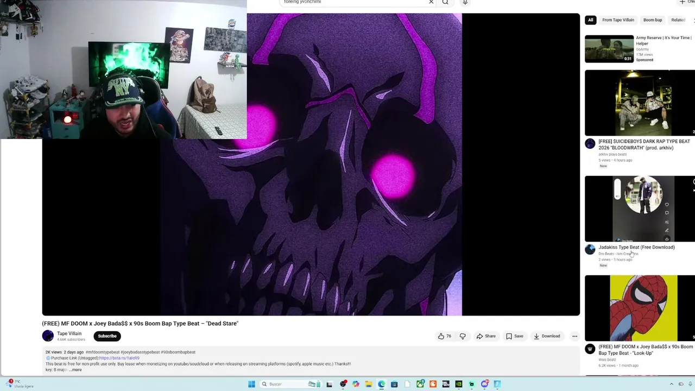Open the Army Reserve sponsored ad thumbnail

tap(609, 49)
